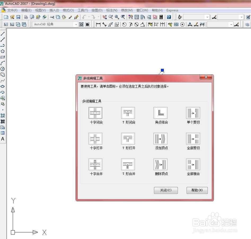Open the redo history dropdown arrow
Viewport: 251px width, 239px height.
[x=98, y=17]
